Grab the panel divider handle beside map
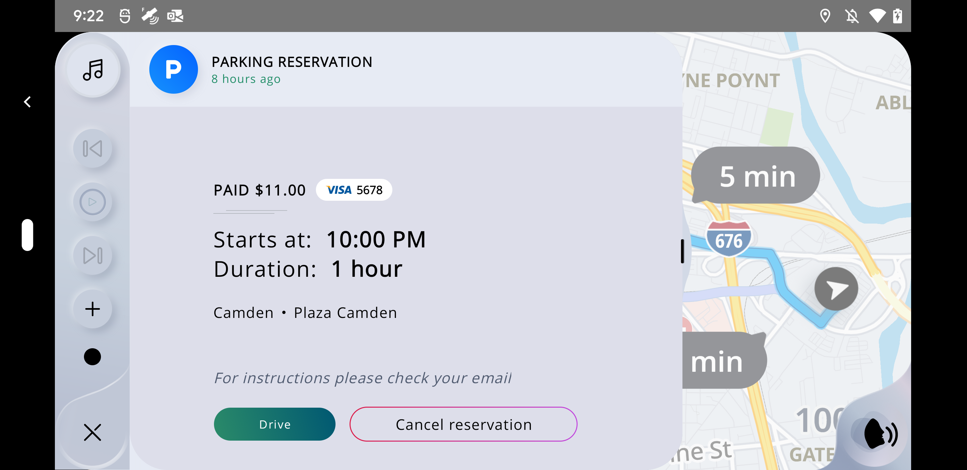This screenshot has width=967, height=470. [x=682, y=251]
